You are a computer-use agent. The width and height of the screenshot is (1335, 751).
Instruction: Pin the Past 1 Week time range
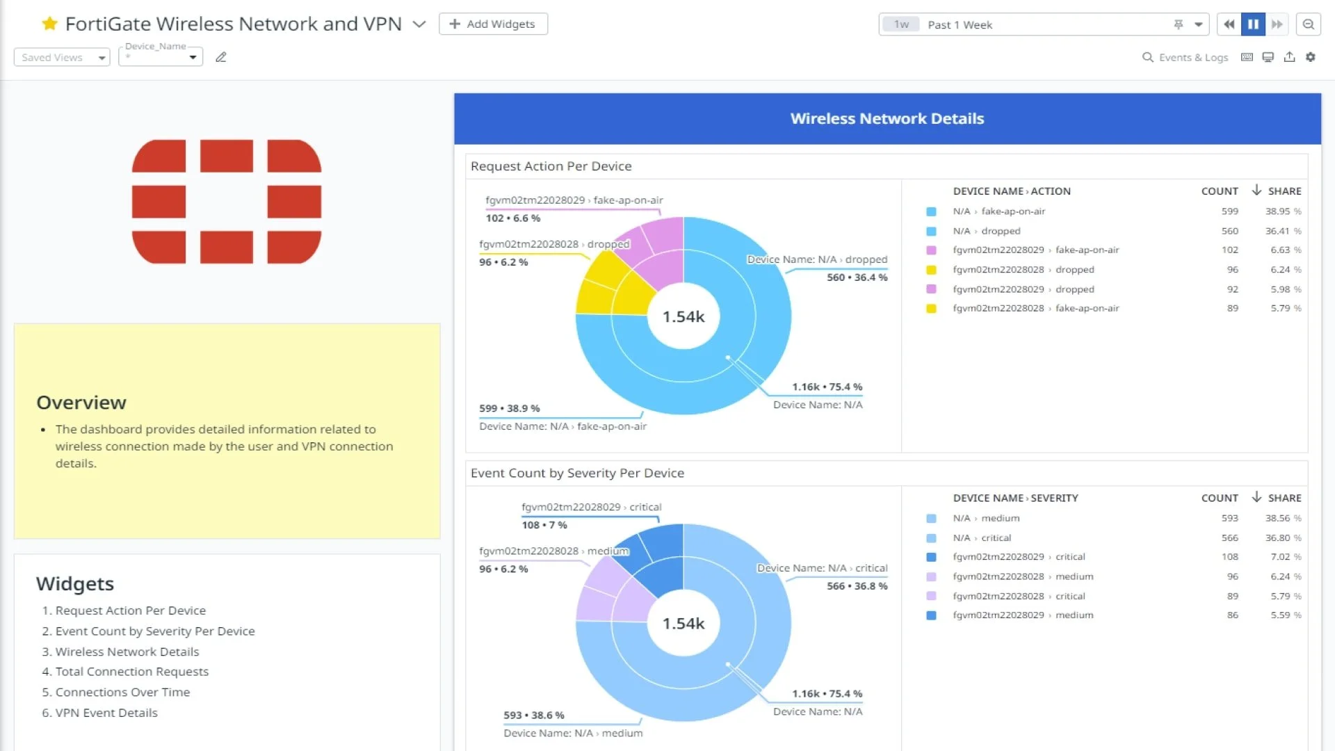pyautogui.click(x=1179, y=24)
